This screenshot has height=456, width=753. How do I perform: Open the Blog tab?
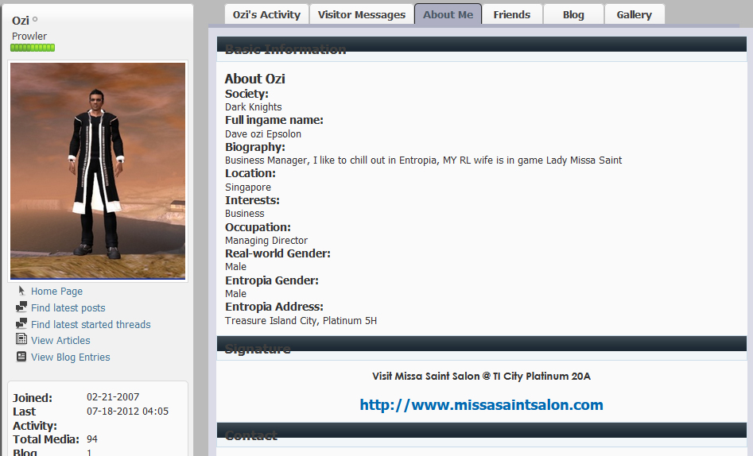pos(573,14)
